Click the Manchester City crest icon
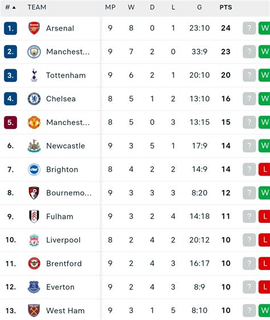 pos(34,52)
